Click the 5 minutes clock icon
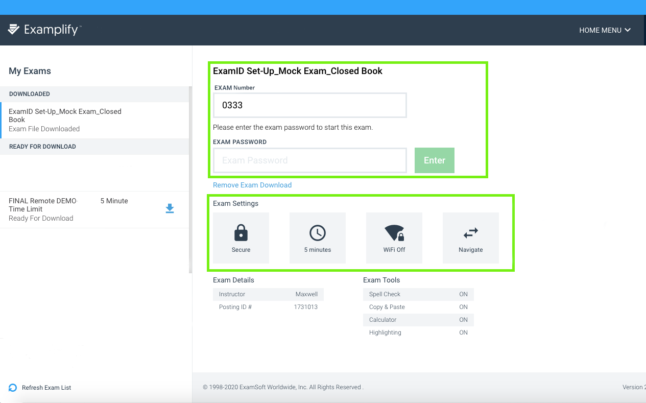 pos(318,233)
